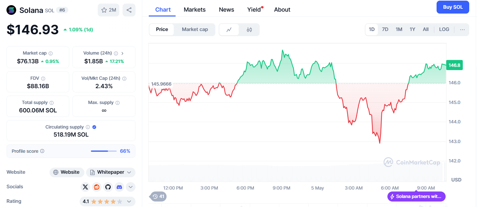
Task: Click the 146.8 current price label
Action: tap(454, 65)
